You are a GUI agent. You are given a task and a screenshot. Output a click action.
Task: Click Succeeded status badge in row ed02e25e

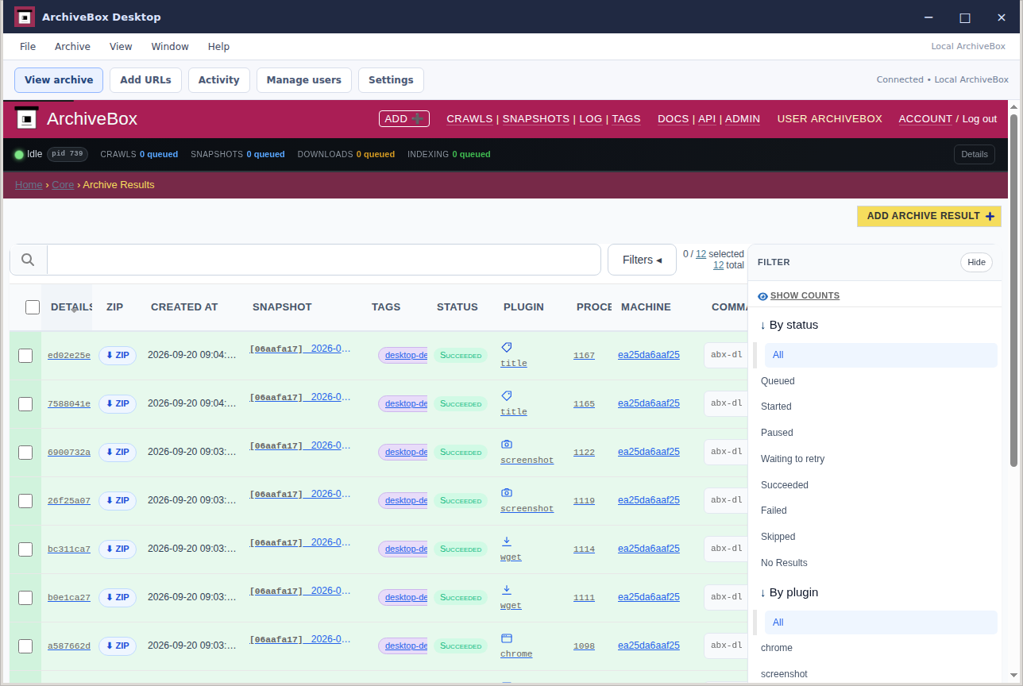(461, 356)
